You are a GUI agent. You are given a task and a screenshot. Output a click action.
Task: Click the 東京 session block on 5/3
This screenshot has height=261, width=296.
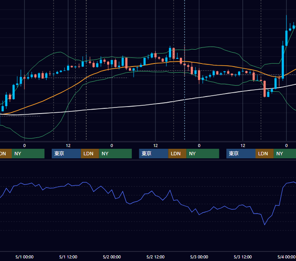click(x=241, y=154)
